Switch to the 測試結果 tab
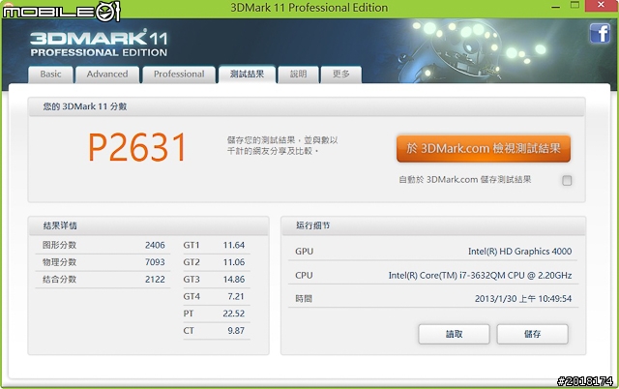The height and width of the screenshot is (389, 619). 248,75
